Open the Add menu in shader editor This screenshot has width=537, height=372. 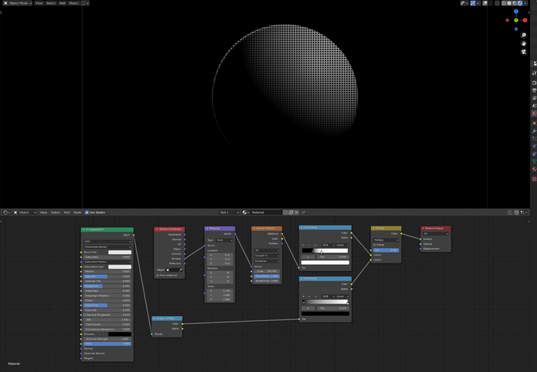[67, 212]
